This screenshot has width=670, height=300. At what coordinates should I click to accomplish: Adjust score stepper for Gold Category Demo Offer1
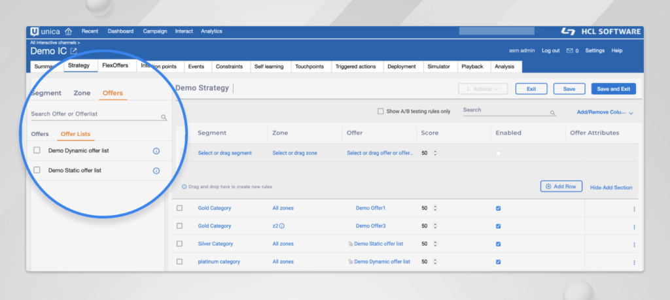point(435,208)
